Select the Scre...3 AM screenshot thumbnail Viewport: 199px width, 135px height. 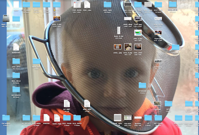(57, 18)
